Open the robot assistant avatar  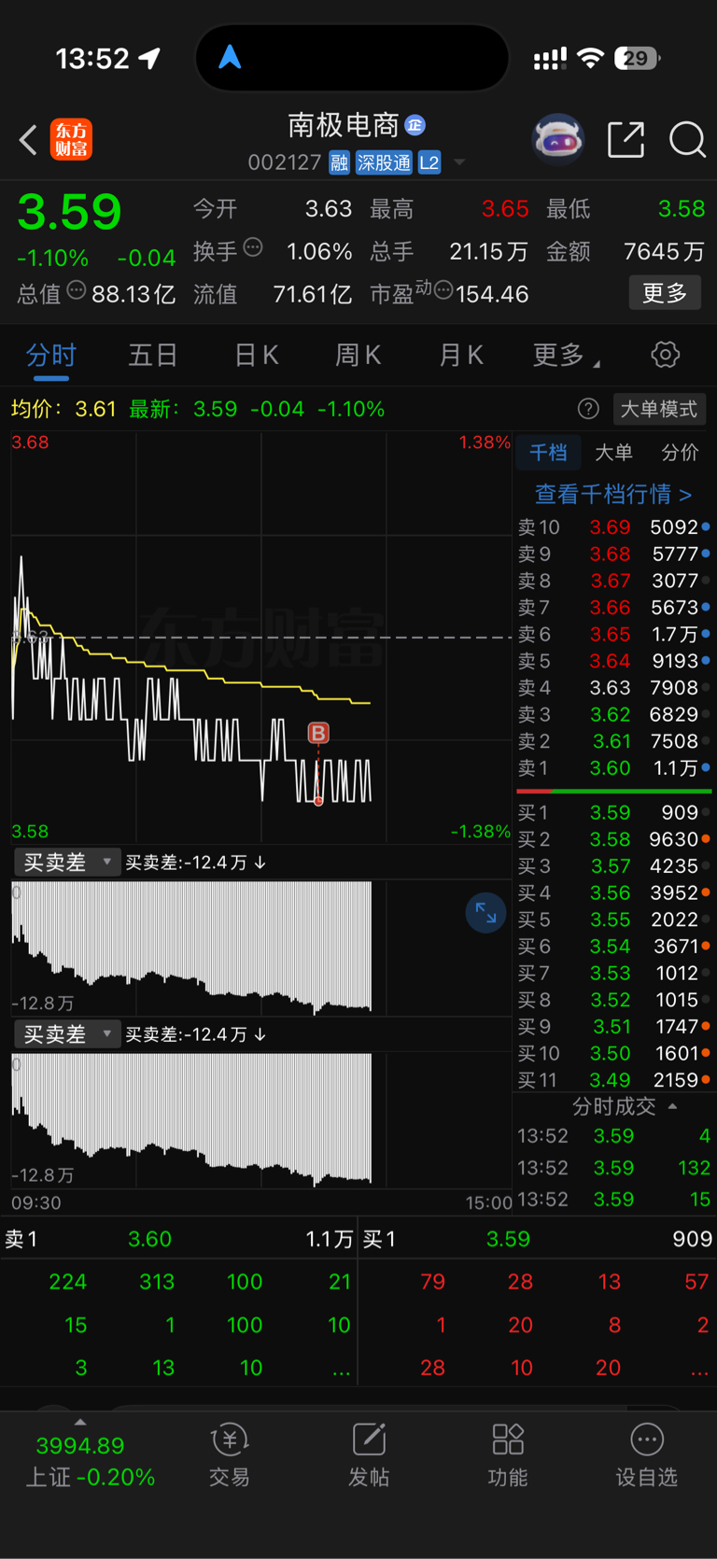(x=557, y=140)
